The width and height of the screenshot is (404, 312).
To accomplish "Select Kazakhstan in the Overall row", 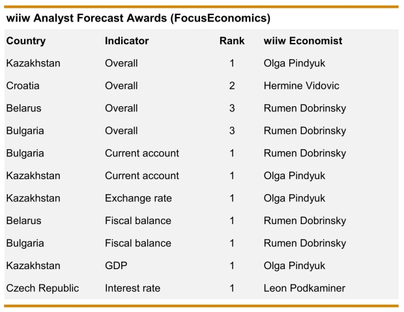I will [x=33, y=63].
